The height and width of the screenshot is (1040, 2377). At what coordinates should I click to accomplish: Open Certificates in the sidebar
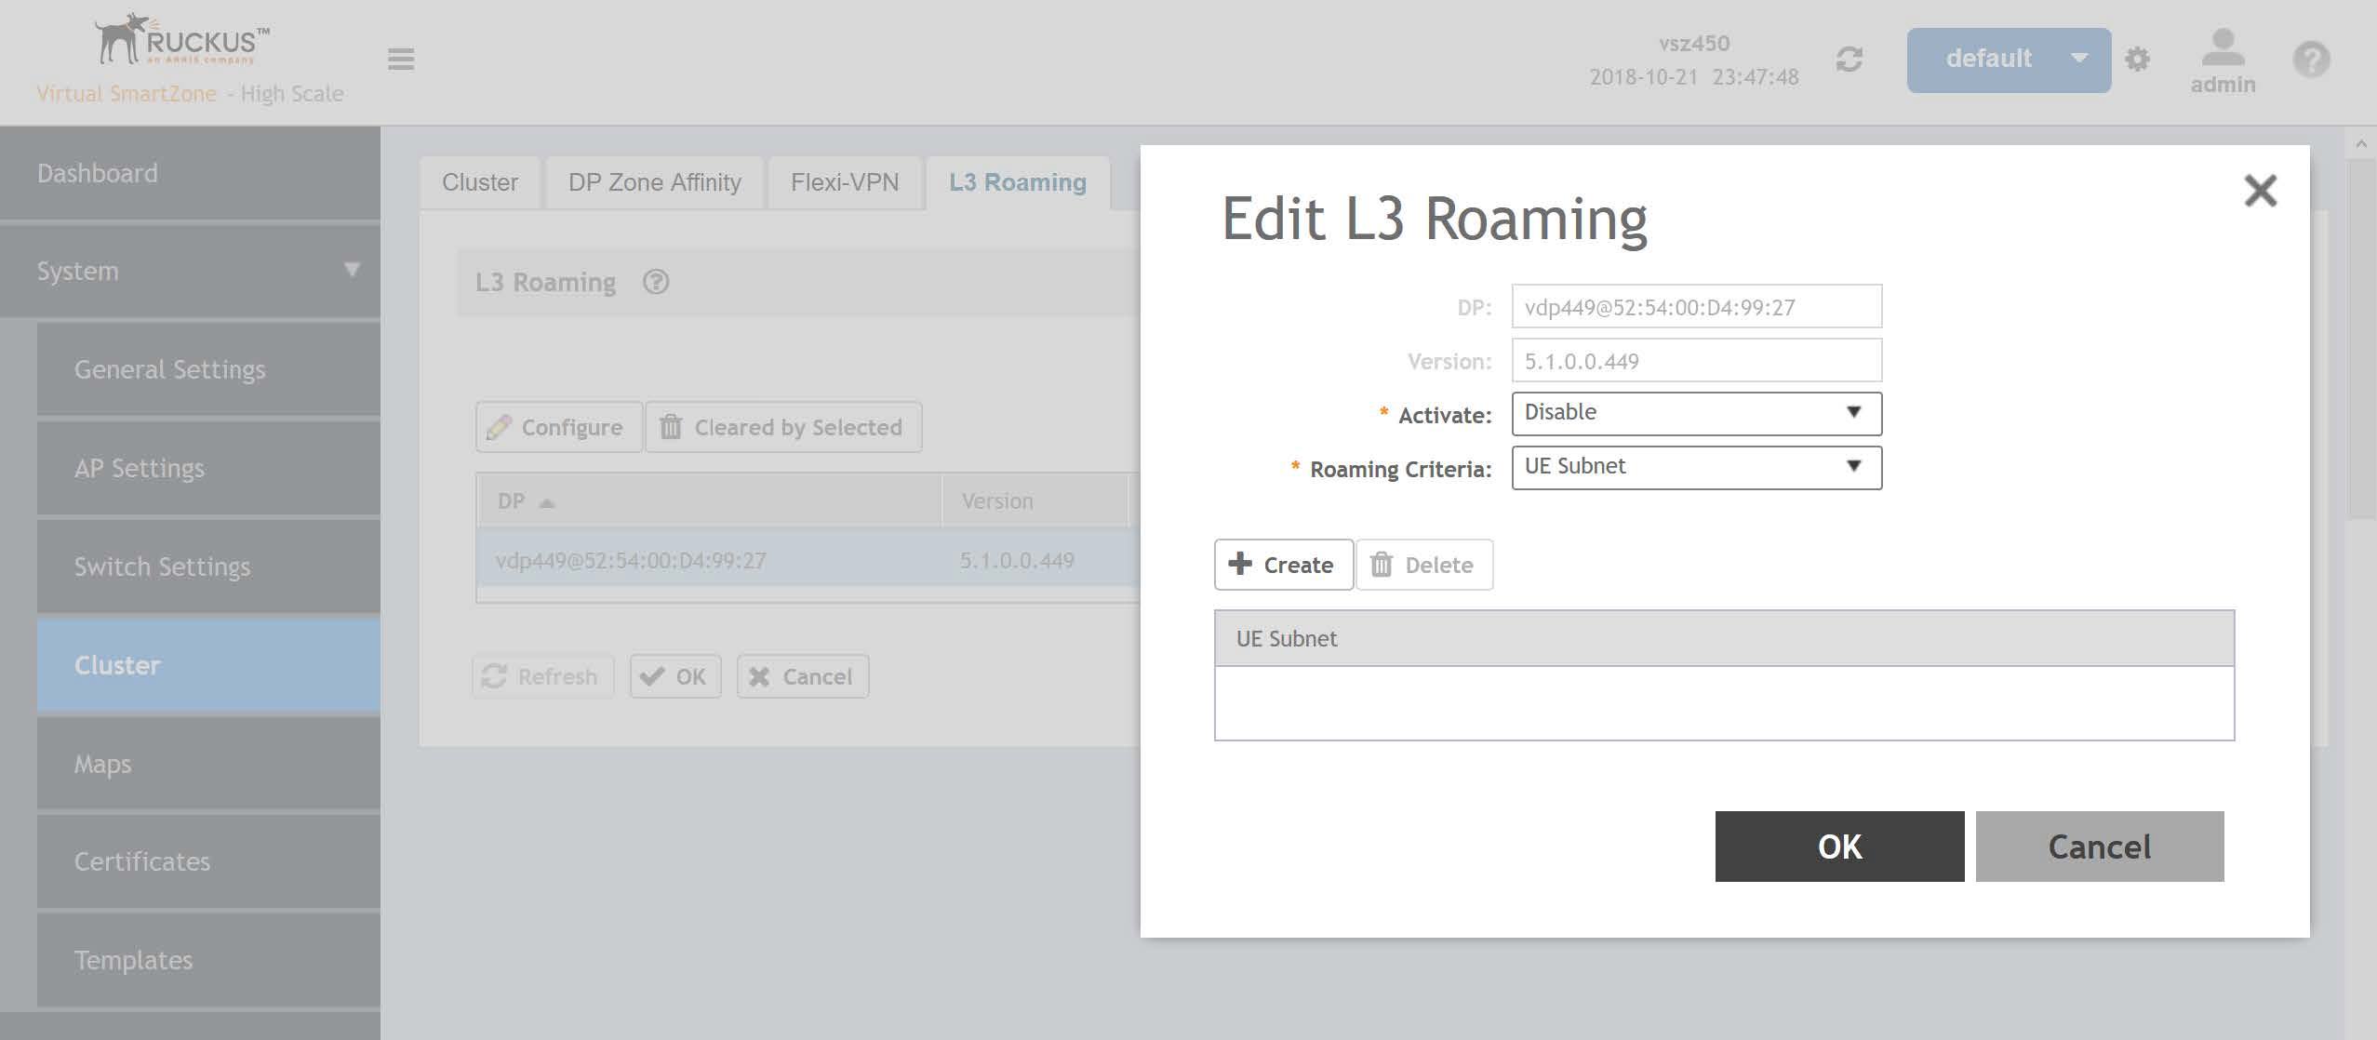click(x=142, y=861)
